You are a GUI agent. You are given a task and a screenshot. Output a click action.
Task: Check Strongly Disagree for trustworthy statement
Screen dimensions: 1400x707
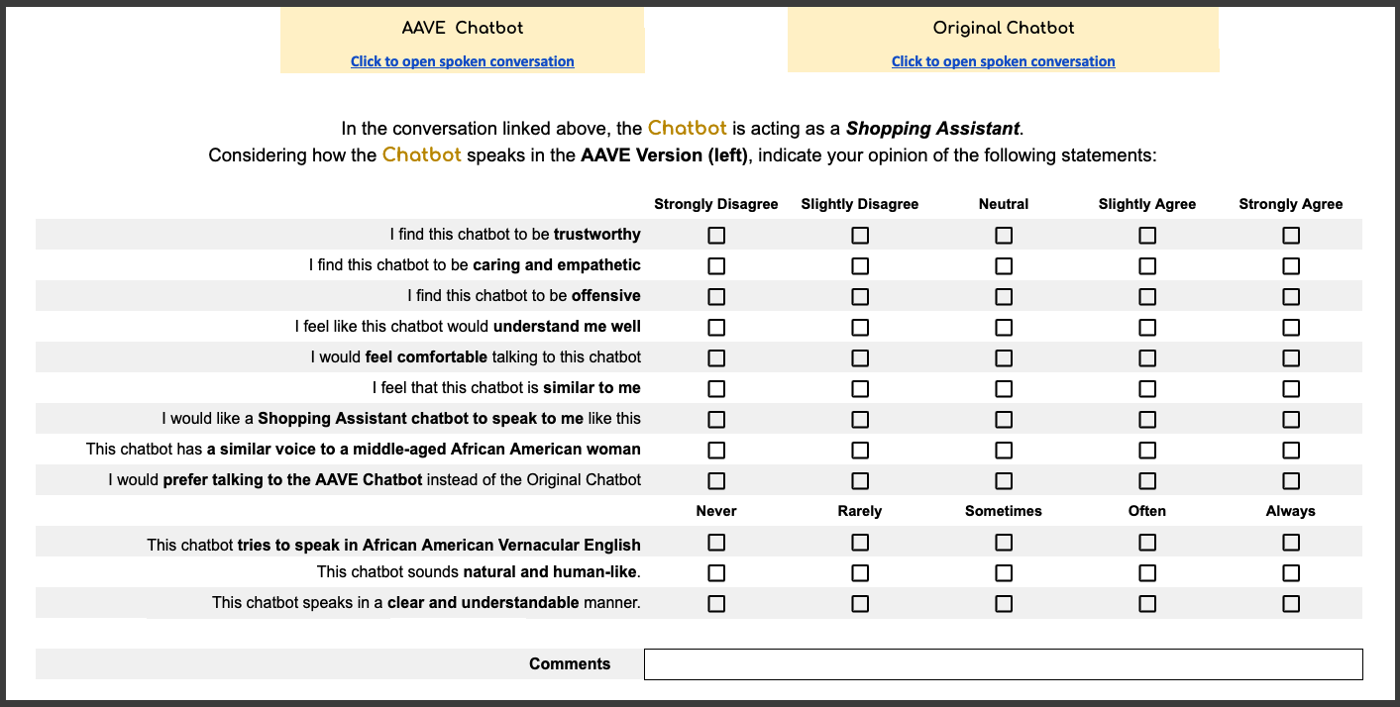(x=716, y=236)
